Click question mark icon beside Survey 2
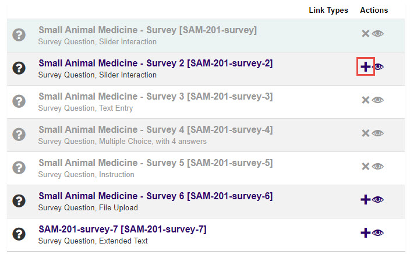The height and width of the screenshot is (254, 410). [19, 68]
